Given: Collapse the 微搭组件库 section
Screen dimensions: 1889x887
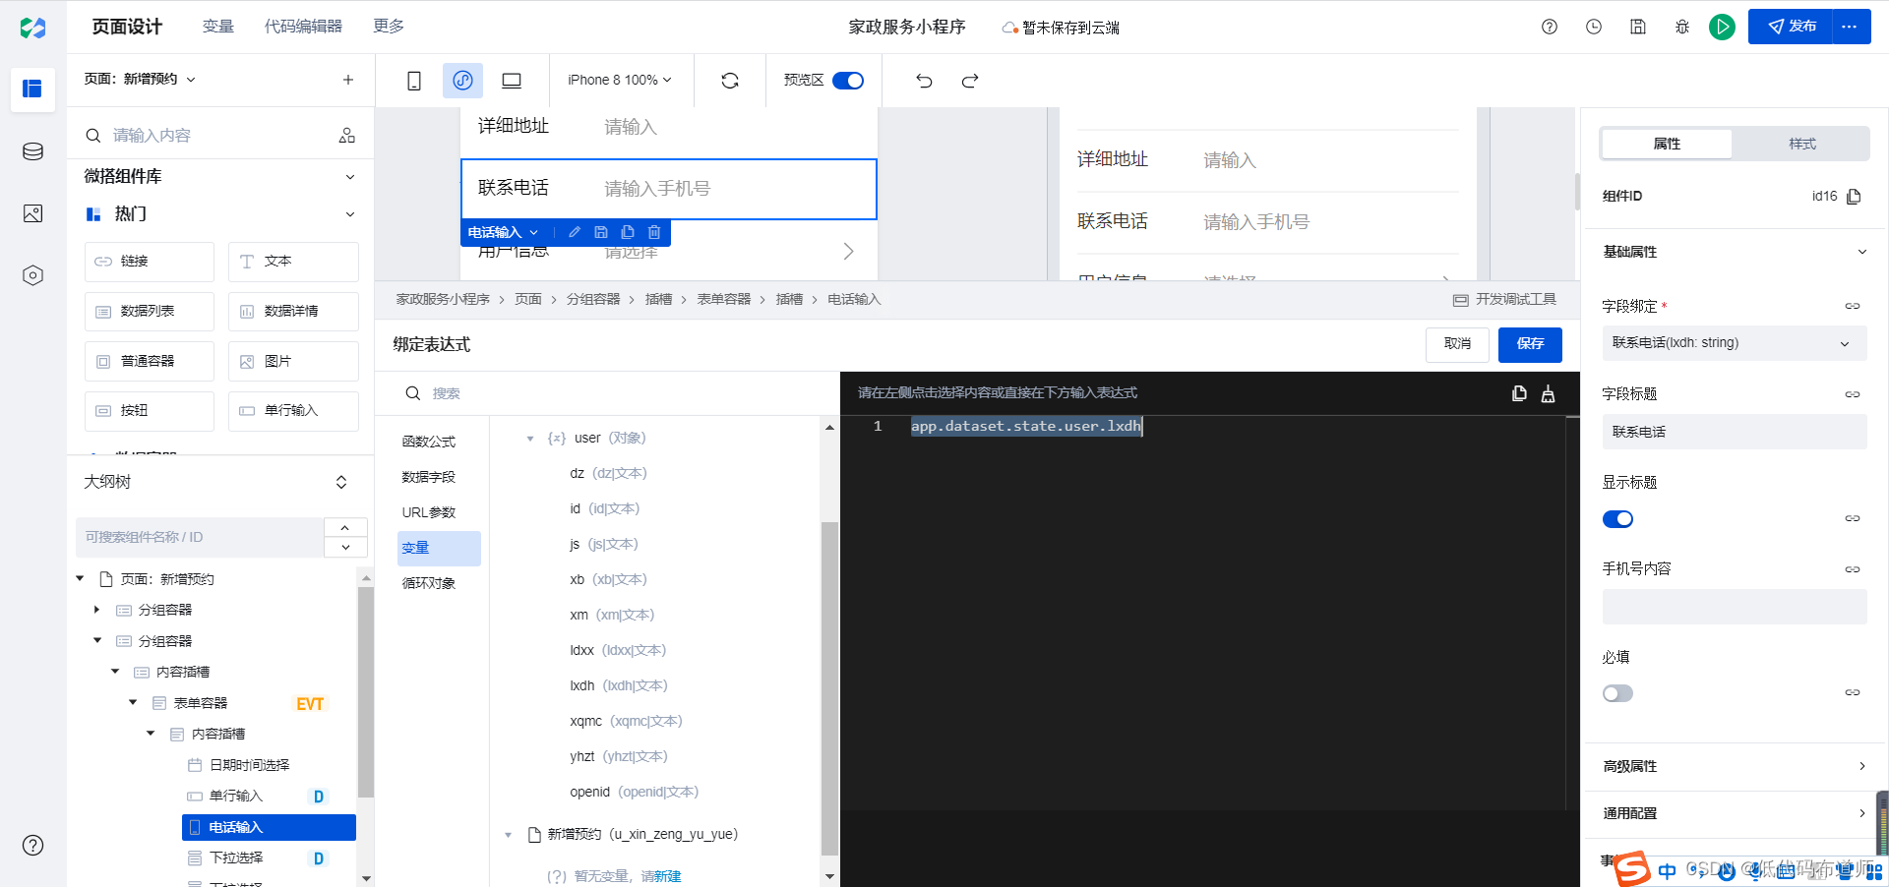Looking at the screenshot, I should click(350, 177).
